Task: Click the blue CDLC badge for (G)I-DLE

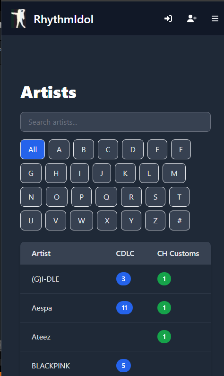Action: 123,279
